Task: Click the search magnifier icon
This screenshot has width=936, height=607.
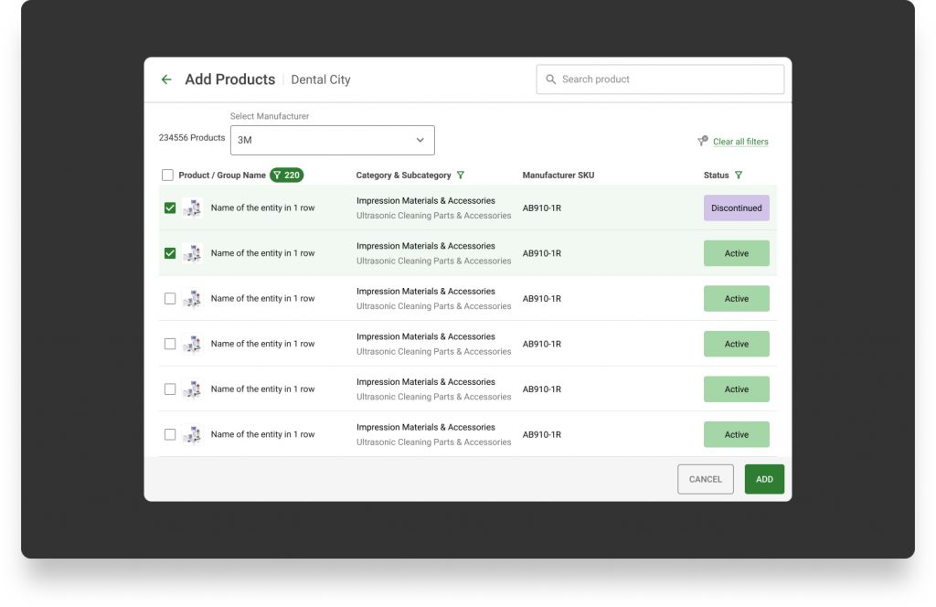Action: coord(550,80)
